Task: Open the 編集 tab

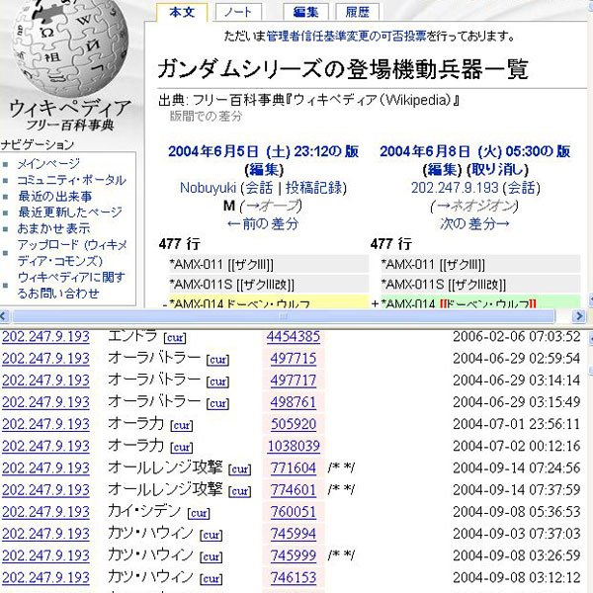Action: coord(305,12)
